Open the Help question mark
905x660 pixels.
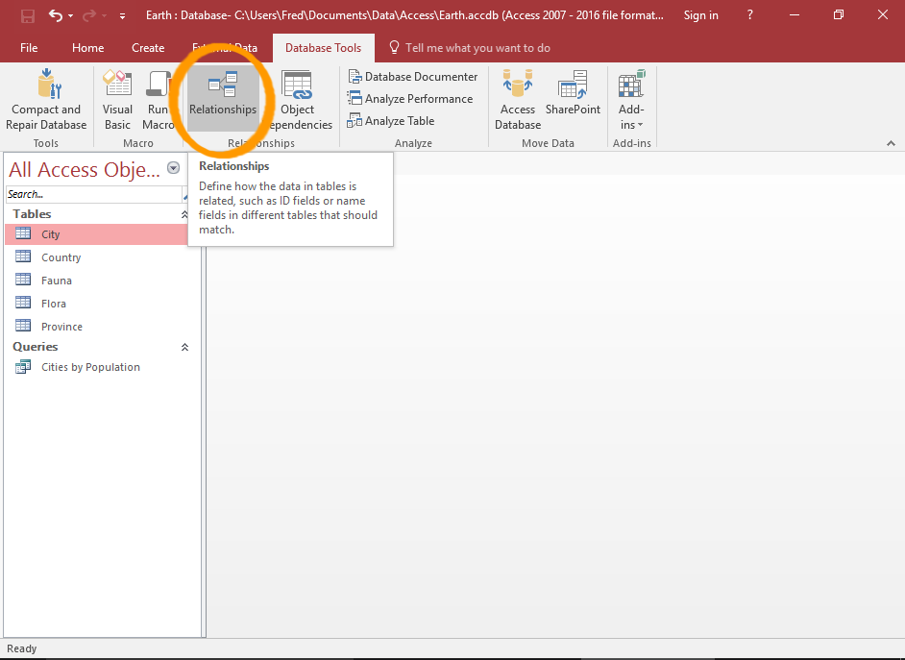point(749,15)
